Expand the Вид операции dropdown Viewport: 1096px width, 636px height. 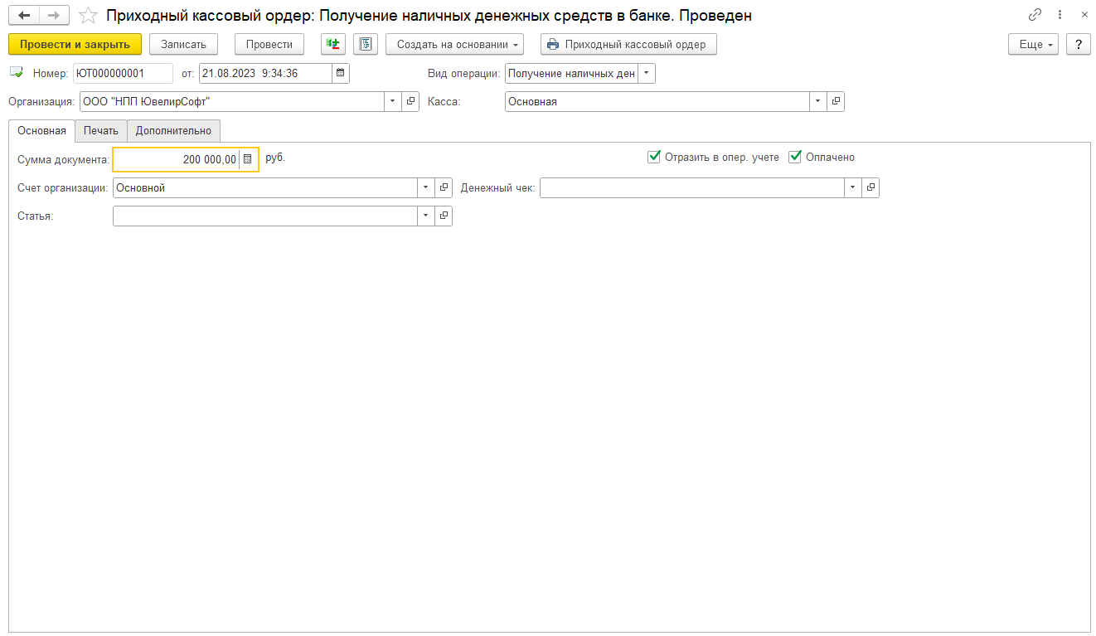click(647, 73)
